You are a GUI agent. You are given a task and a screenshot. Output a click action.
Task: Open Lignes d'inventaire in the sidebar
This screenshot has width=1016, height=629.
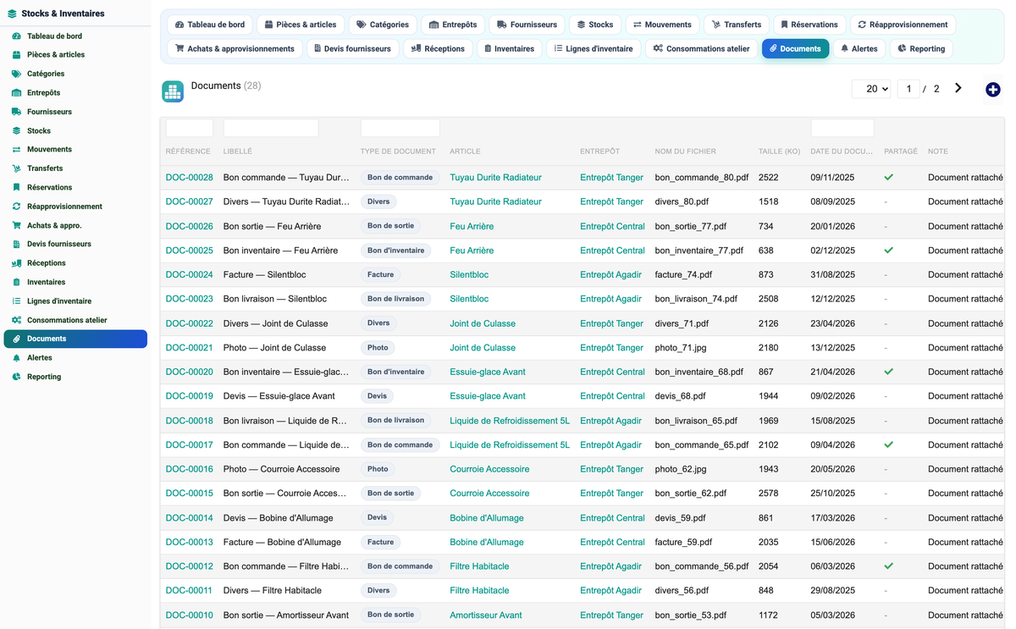click(59, 301)
